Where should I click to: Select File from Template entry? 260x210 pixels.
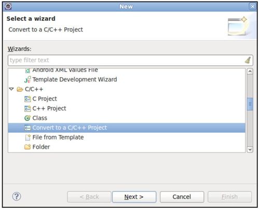point(58,137)
